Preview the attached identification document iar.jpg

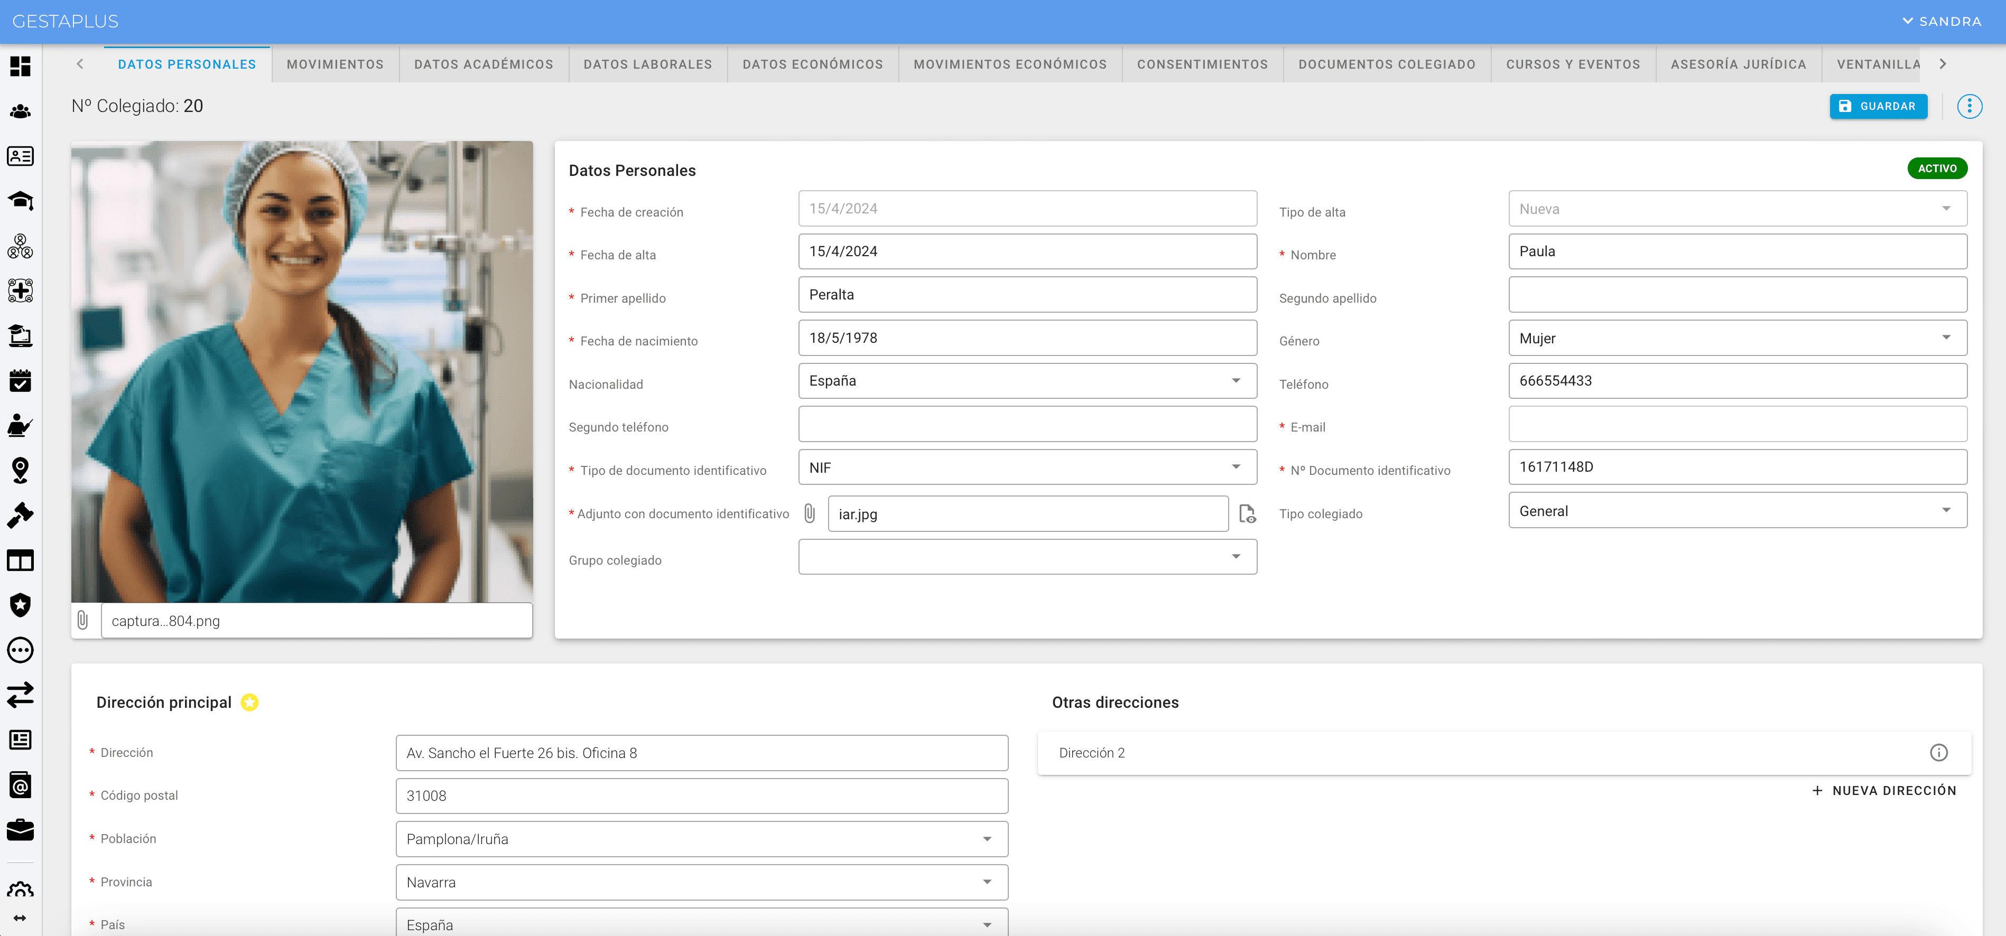tap(1247, 514)
